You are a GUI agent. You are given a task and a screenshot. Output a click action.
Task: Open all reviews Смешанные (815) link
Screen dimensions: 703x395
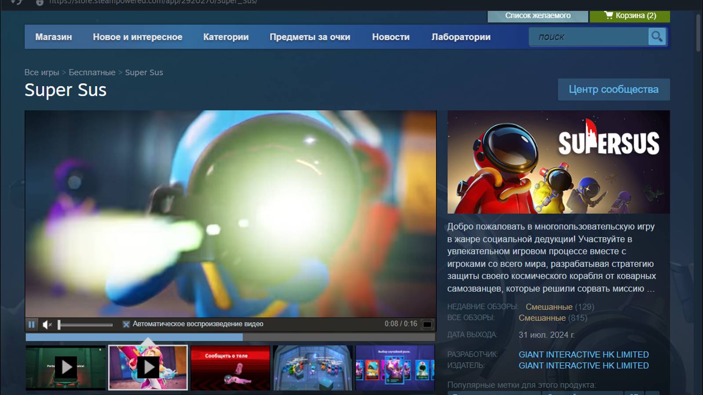click(553, 318)
